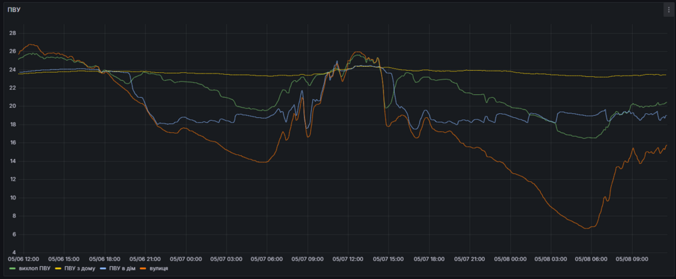Open green color swatch for вихлоп ПВУ

point(12,268)
